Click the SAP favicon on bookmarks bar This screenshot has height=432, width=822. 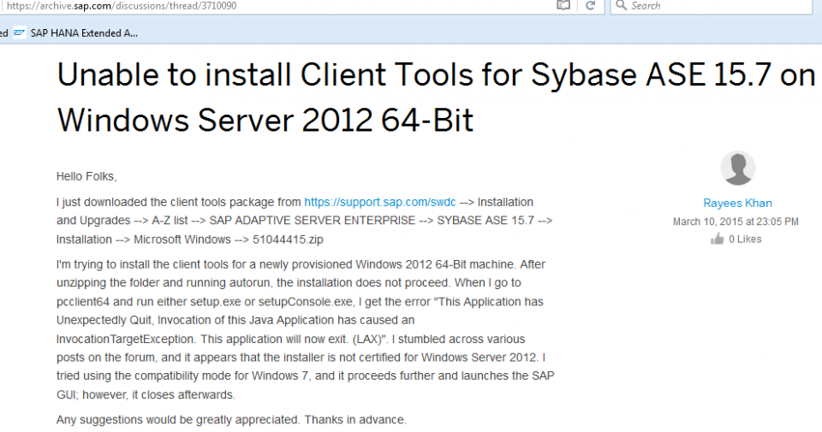click(x=19, y=33)
